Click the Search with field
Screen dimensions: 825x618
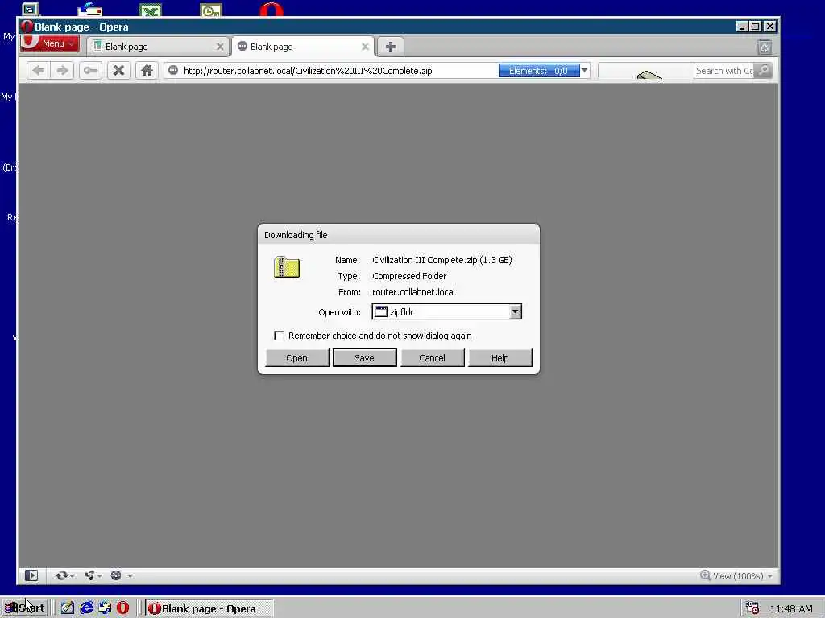click(724, 71)
